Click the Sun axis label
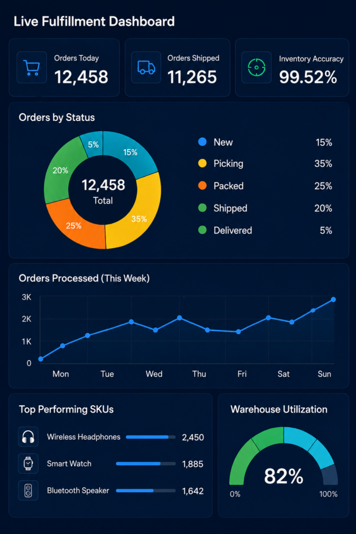The height and width of the screenshot is (534, 356). 324,374
